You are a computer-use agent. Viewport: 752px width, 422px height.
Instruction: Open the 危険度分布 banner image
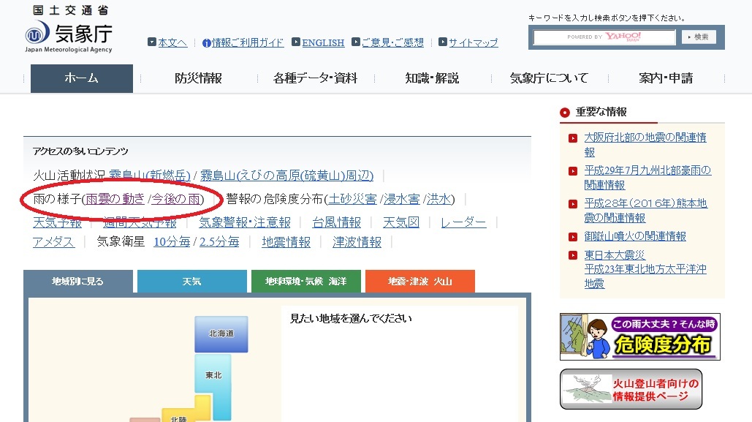pos(639,336)
